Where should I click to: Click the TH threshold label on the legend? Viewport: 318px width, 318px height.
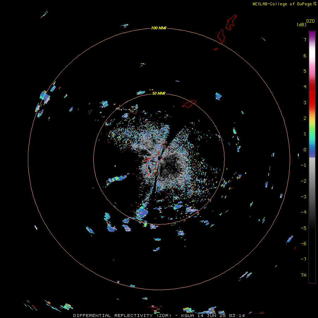coord(304,275)
